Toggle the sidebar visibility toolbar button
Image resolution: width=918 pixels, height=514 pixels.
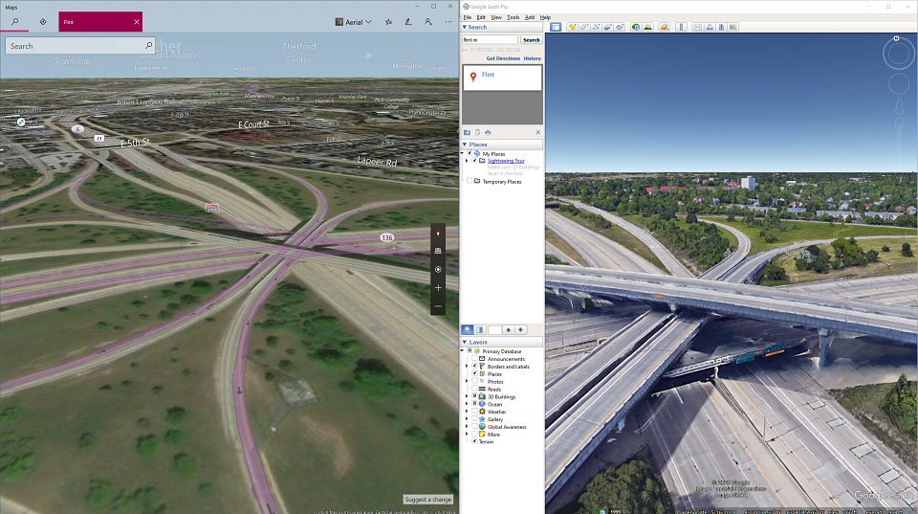point(556,27)
